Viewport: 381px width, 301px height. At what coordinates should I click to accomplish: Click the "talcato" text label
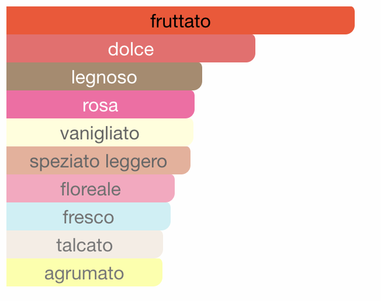coord(85,245)
